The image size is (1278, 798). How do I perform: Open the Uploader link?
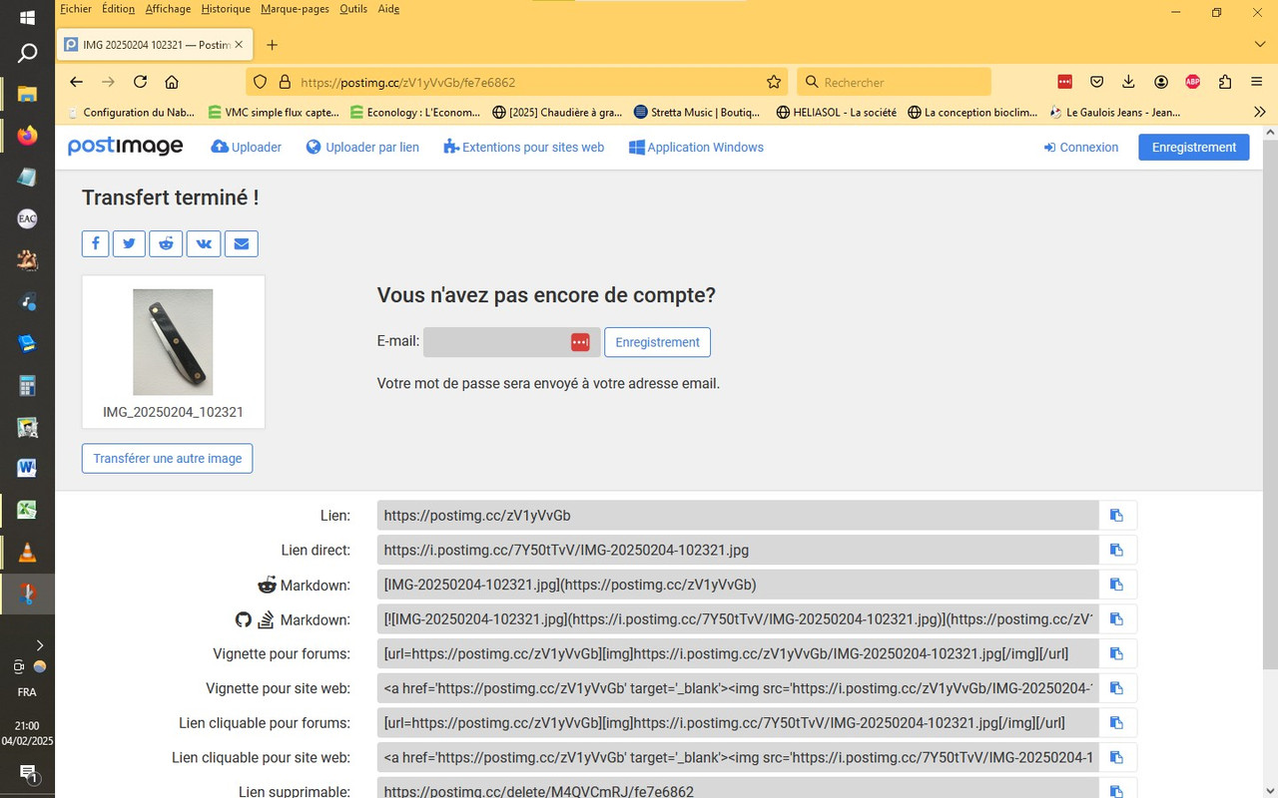point(247,147)
